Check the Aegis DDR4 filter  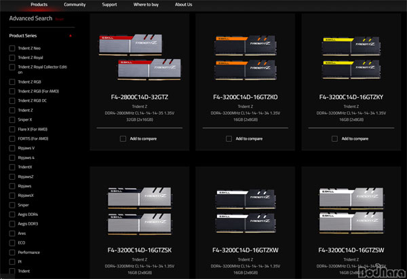12,215
